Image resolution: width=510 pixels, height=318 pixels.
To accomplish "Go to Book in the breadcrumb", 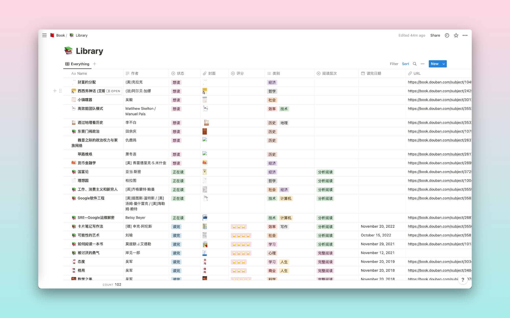I will click(60, 35).
